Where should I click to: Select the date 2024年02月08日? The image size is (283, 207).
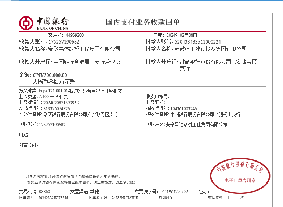click(182, 35)
